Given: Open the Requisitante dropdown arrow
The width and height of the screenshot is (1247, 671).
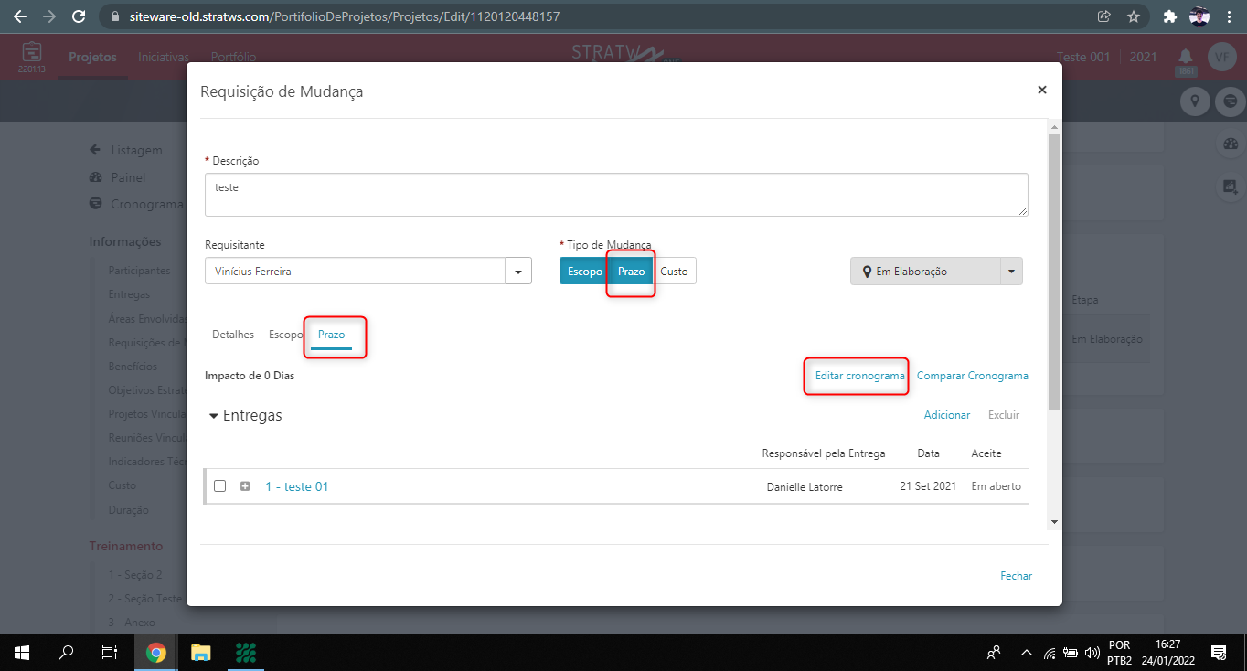Looking at the screenshot, I should (518, 272).
